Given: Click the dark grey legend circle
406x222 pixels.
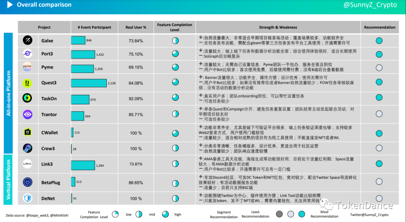Looking at the screenshot, I should [x=279, y=214].
